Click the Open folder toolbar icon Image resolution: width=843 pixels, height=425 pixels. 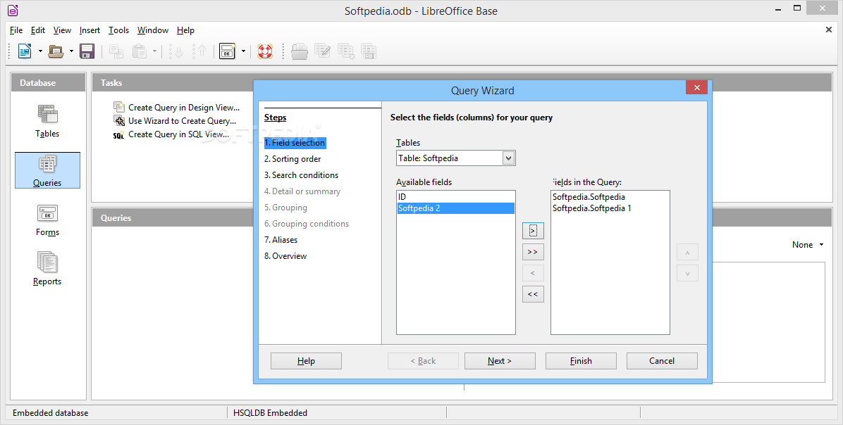click(x=56, y=51)
